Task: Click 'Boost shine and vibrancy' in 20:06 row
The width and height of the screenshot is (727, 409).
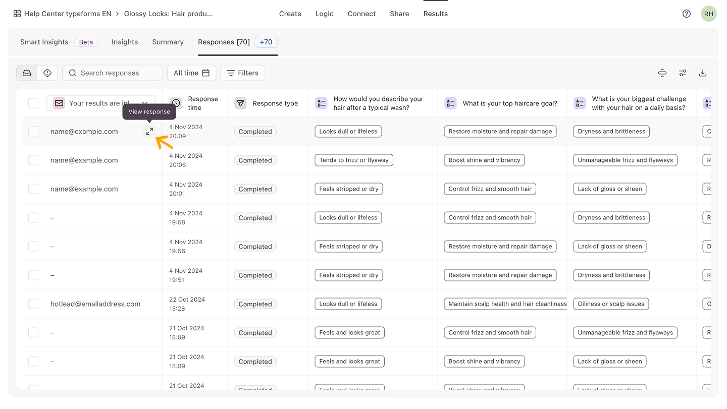Action: pyautogui.click(x=485, y=160)
